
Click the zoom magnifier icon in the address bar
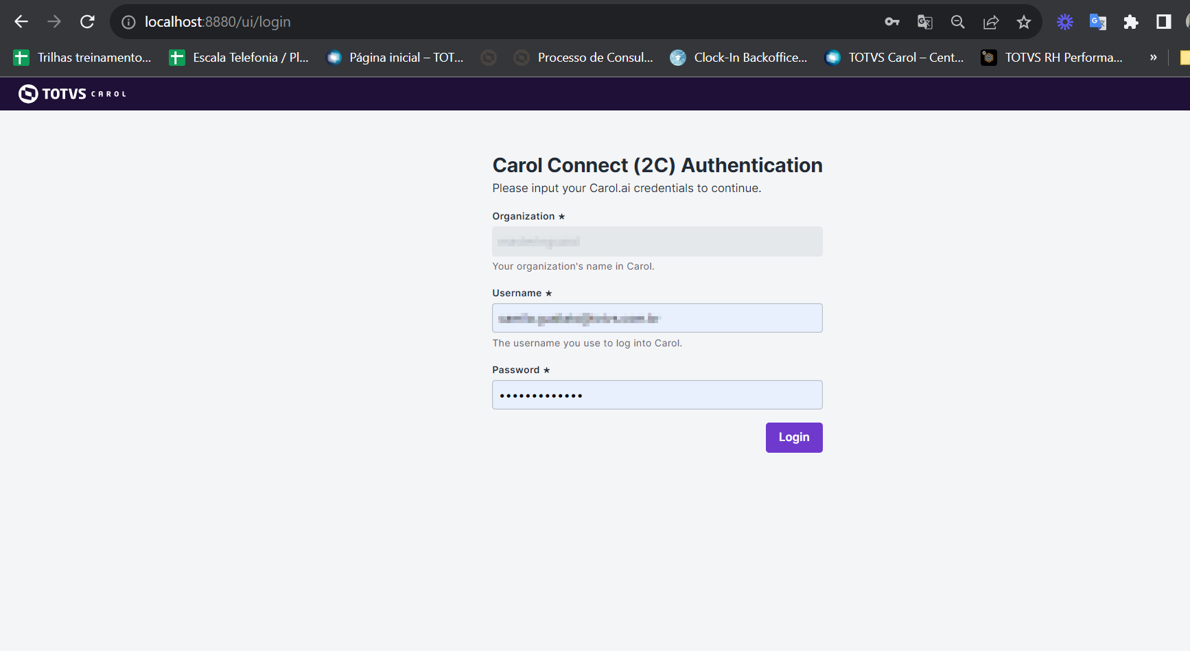point(957,21)
